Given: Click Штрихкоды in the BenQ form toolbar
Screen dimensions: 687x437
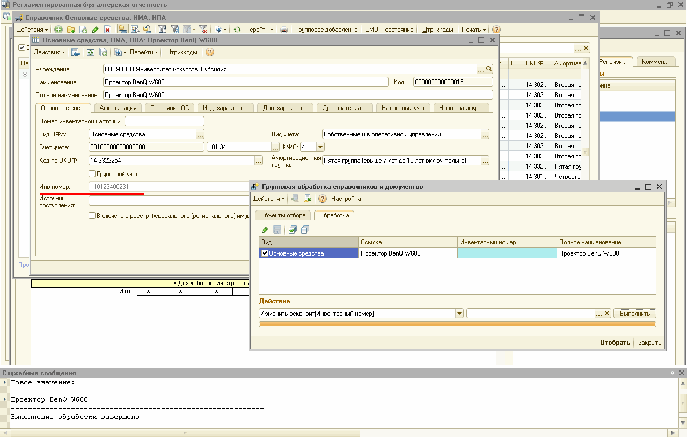Looking at the screenshot, I should (x=182, y=52).
